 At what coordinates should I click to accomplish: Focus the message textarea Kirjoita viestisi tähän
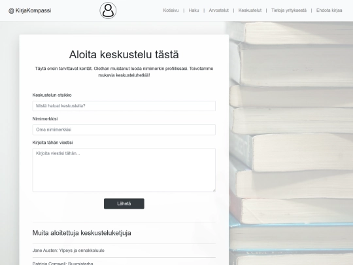pos(124,170)
